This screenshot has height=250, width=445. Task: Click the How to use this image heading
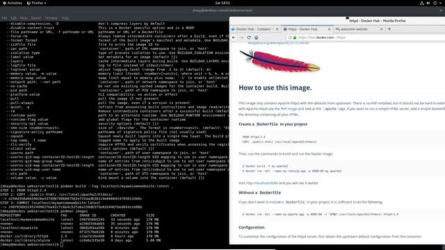pos(275,88)
